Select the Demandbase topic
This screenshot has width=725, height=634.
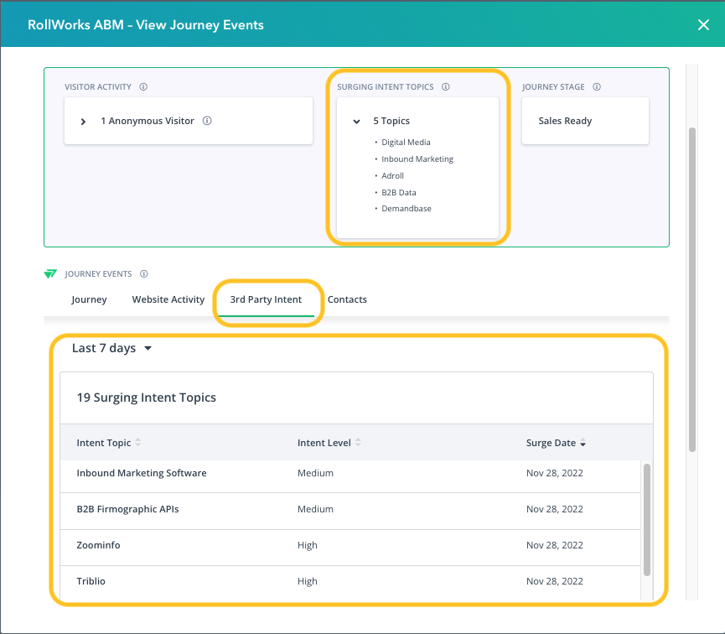(406, 209)
